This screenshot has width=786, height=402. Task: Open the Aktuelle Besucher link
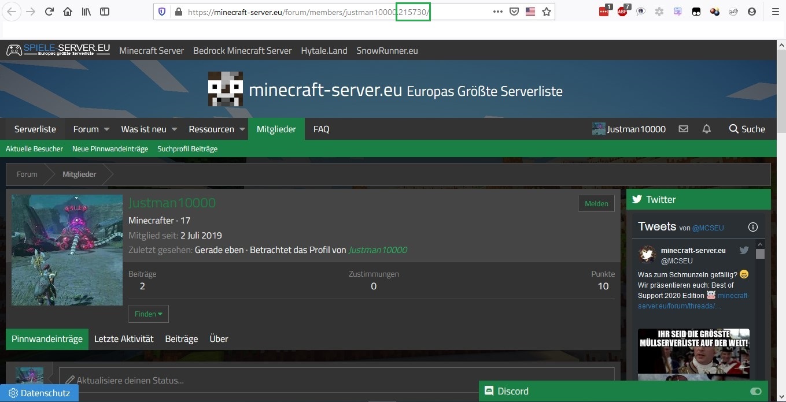pos(34,148)
